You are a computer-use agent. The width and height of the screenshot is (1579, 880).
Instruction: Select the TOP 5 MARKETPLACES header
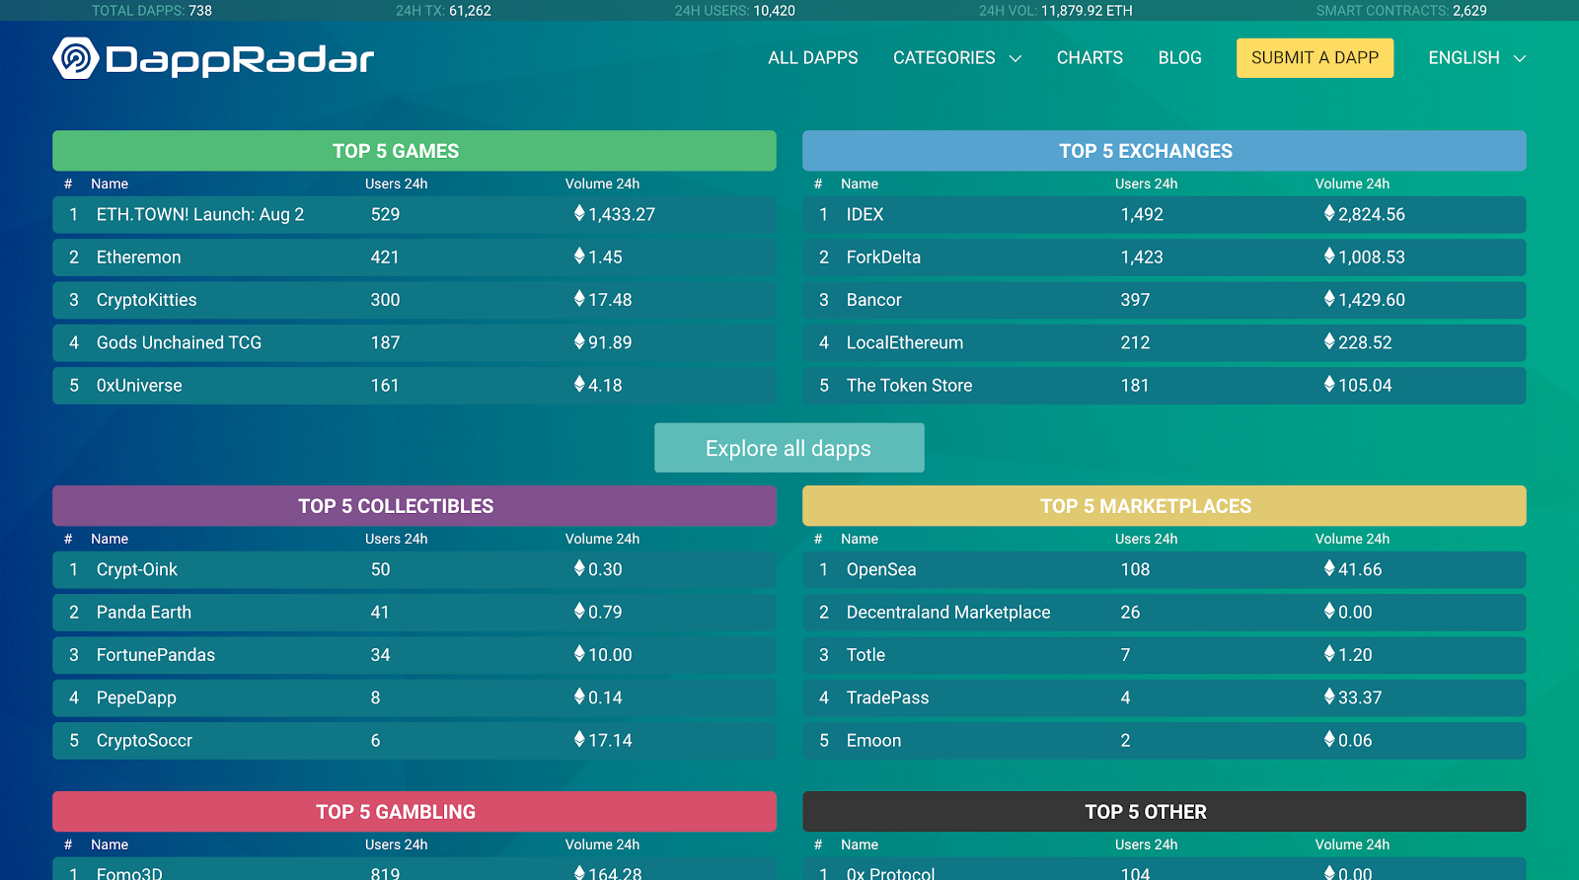[x=1165, y=506]
